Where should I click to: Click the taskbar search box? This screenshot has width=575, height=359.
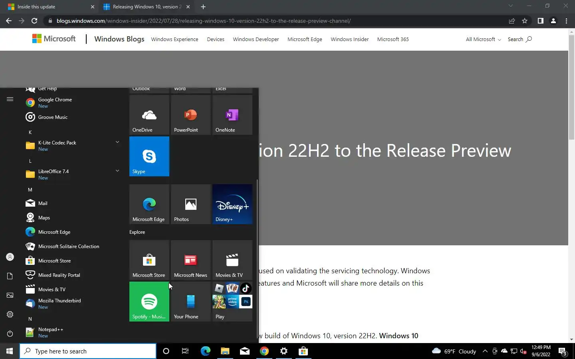(88, 351)
